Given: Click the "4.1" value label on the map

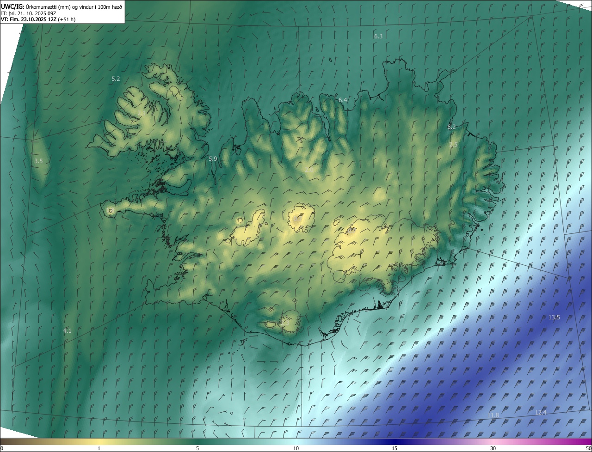Looking at the screenshot, I should click(68, 330).
